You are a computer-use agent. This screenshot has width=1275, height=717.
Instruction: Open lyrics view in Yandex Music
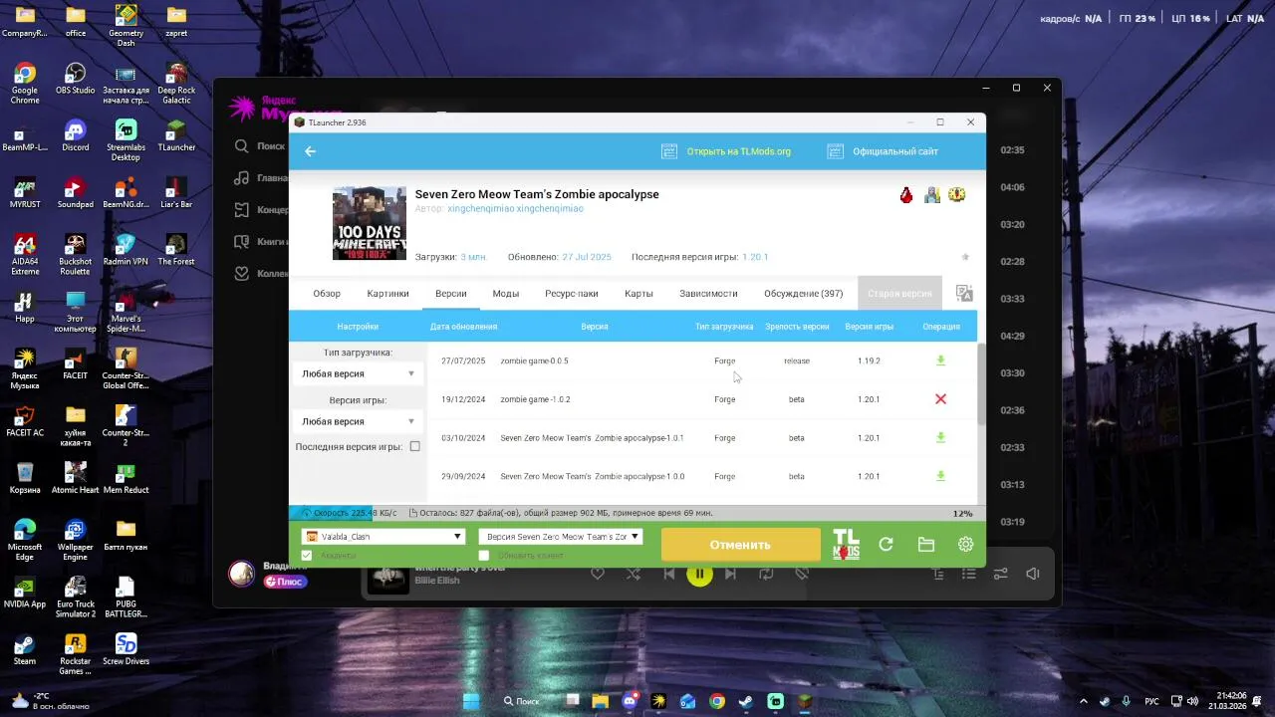click(937, 574)
